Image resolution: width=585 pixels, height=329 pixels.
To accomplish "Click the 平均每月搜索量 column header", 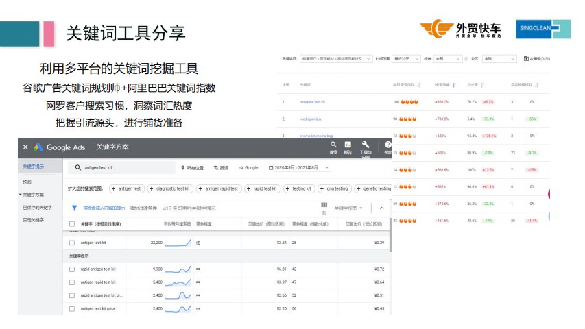I will 177,224.
